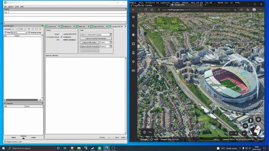The image size is (269, 151).
Task: Zoom out with minus button
Action: click(x=232, y=133)
